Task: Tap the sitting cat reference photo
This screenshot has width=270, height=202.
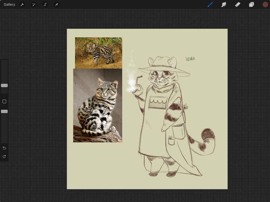Action: coord(98,106)
